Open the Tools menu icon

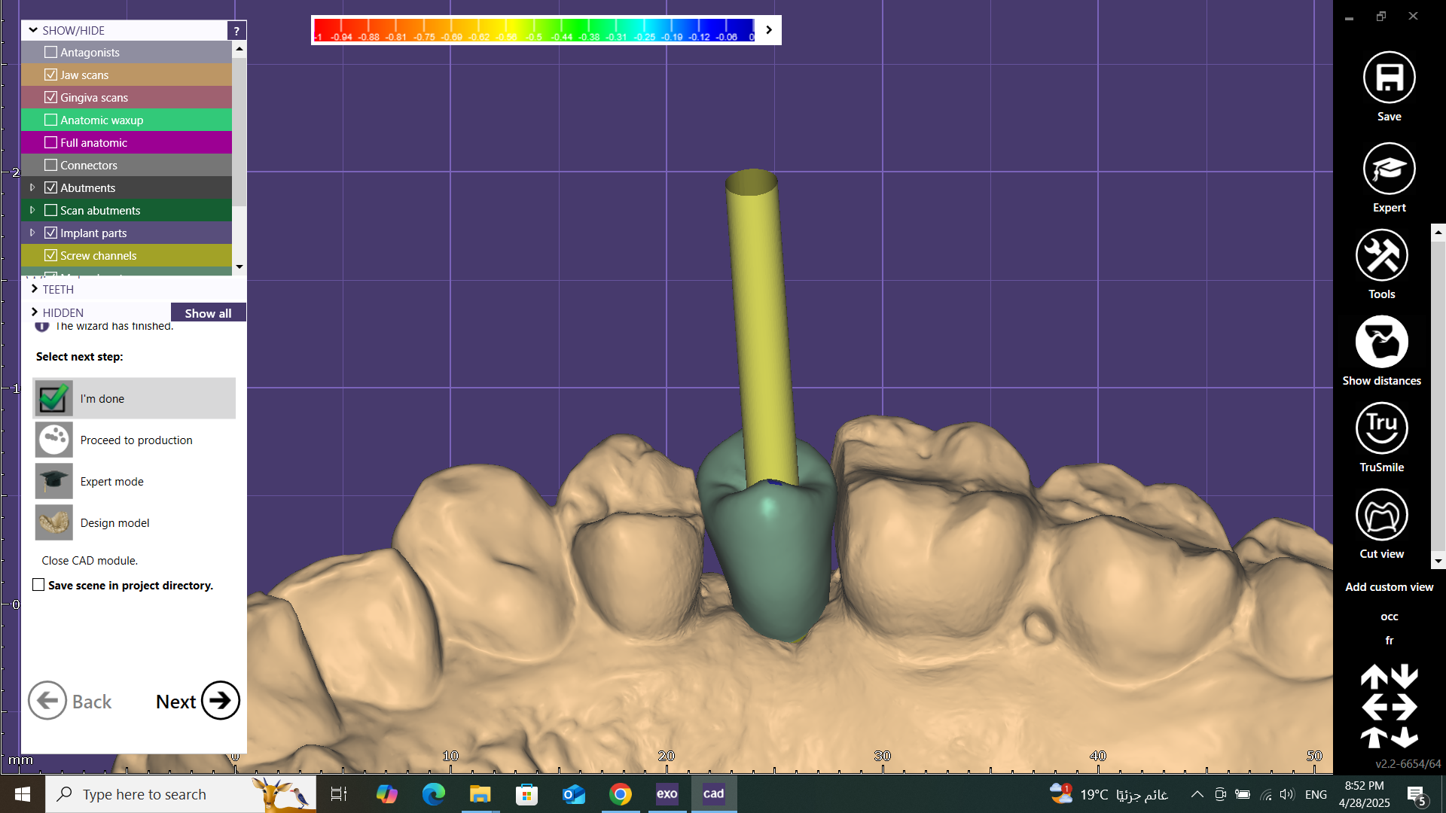(x=1381, y=256)
